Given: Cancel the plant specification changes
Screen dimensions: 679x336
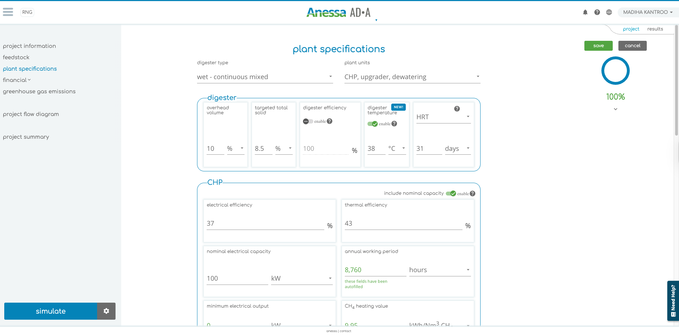Looking at the screenshot, I should (632, 46).
